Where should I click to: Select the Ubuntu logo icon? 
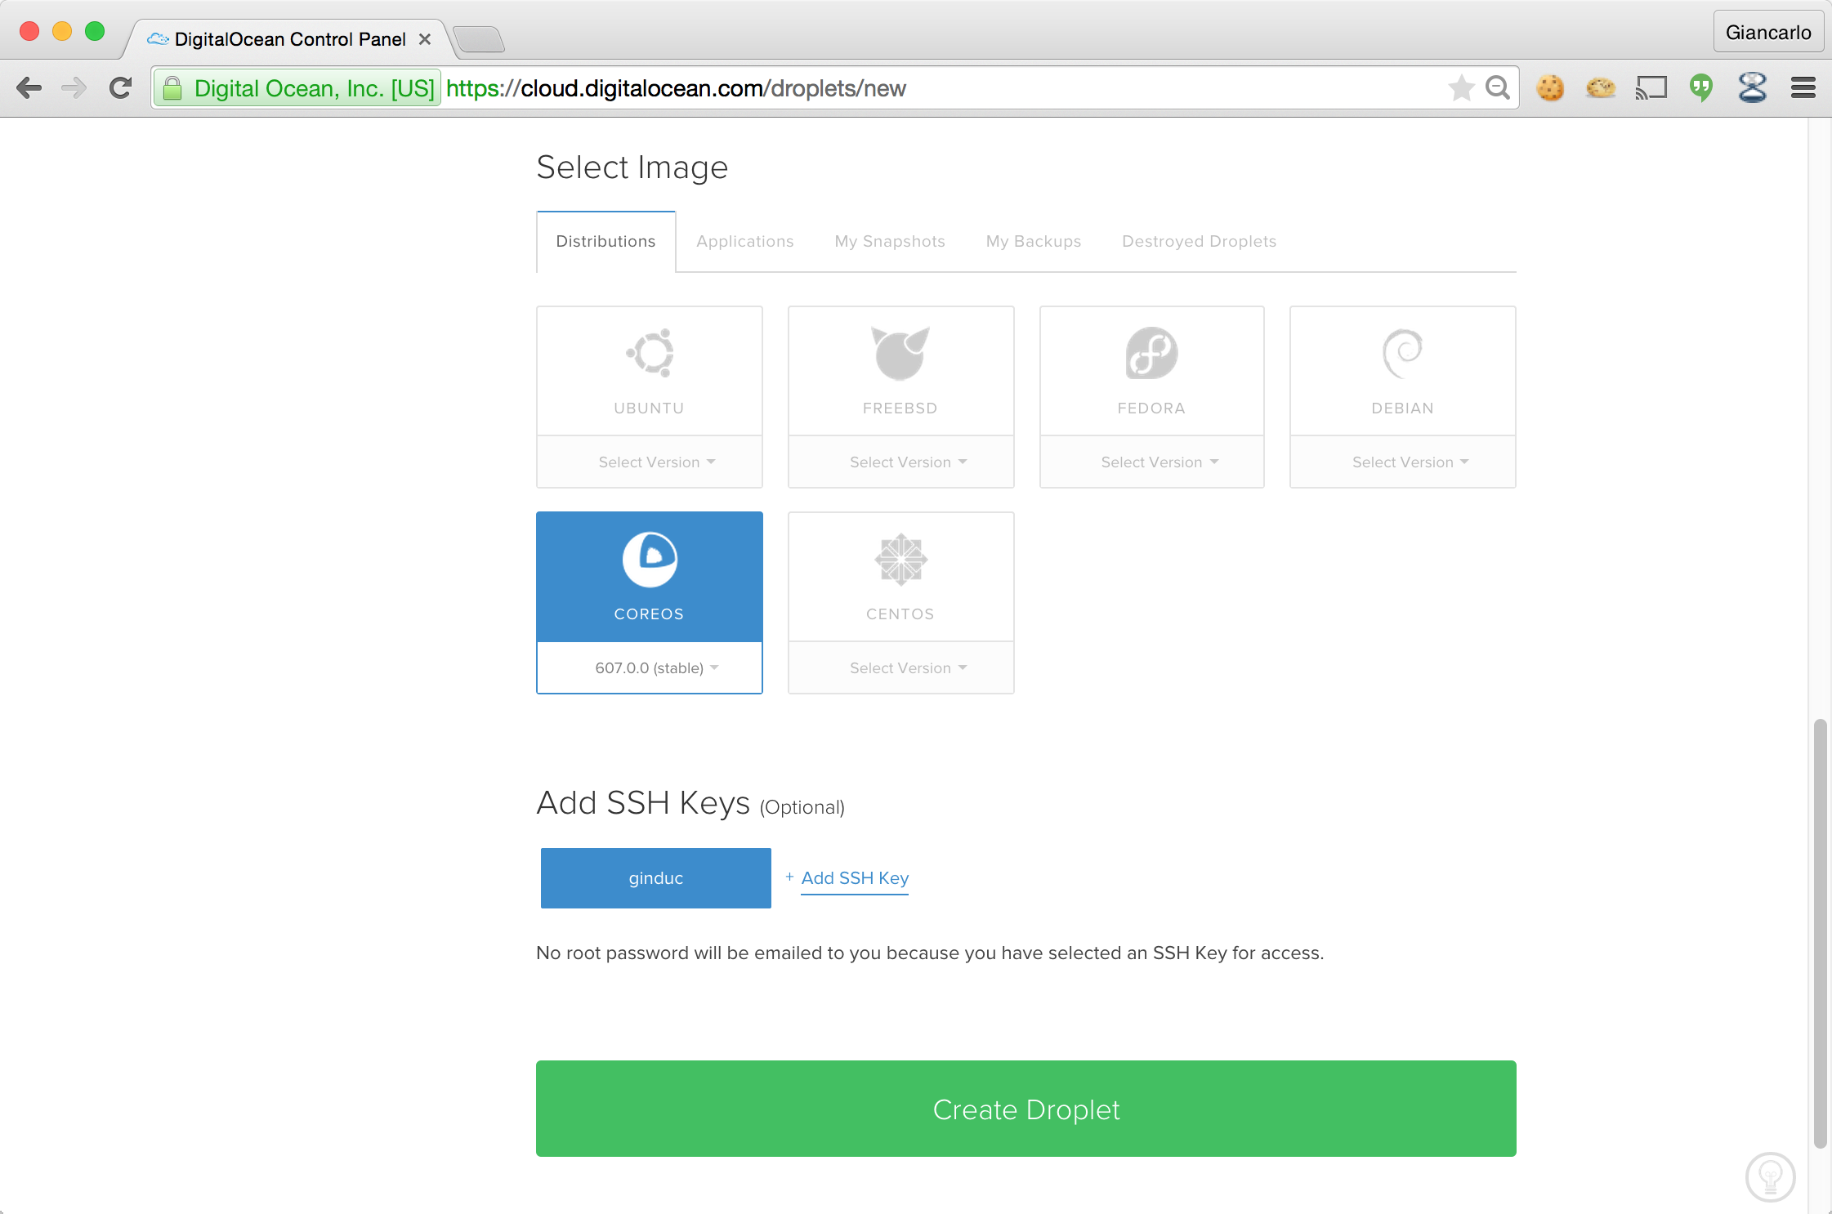(x=650, y=353)
